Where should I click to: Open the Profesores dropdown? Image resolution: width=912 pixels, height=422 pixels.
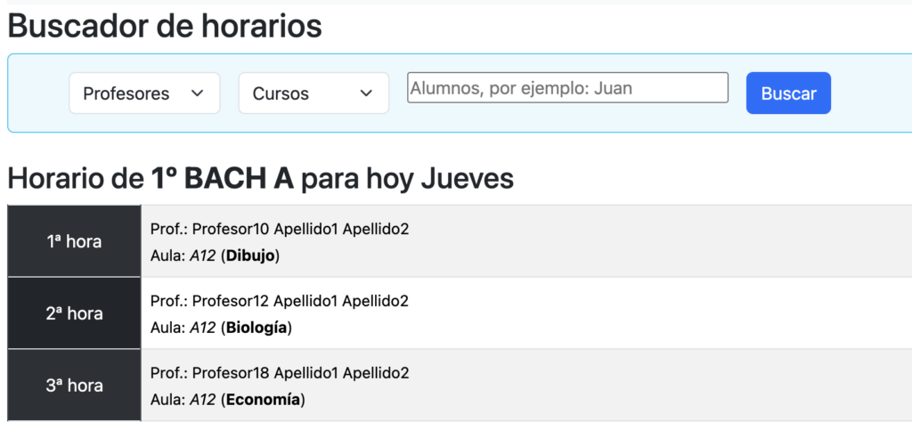(143, 93)
